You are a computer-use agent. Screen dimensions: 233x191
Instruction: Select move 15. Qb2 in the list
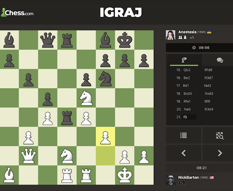pyautogui.click(x=187, y=70)
